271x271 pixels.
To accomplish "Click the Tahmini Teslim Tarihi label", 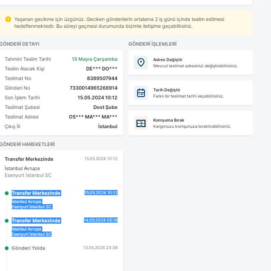I will click(28, 59).
